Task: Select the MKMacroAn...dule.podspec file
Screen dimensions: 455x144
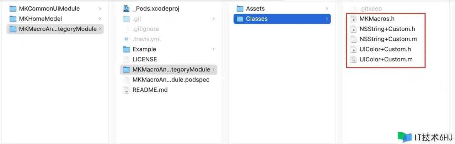Action: (x=171, y=80)
